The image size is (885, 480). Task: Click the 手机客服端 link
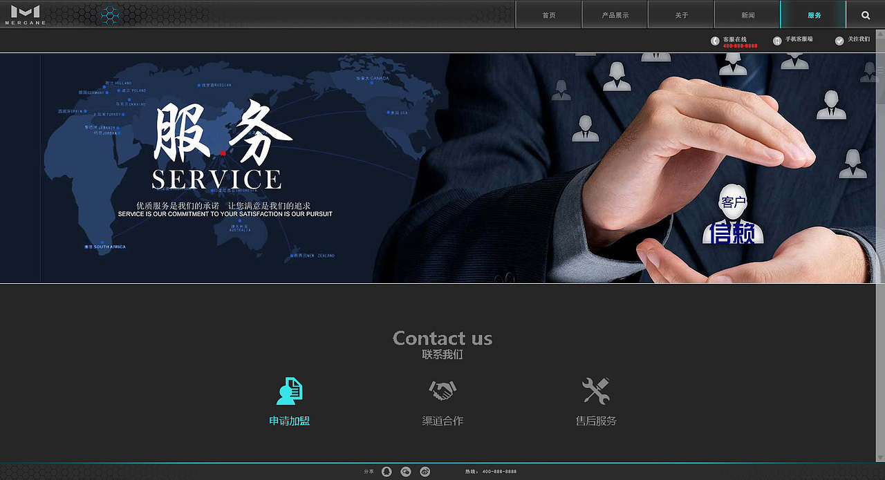point(799,39)
